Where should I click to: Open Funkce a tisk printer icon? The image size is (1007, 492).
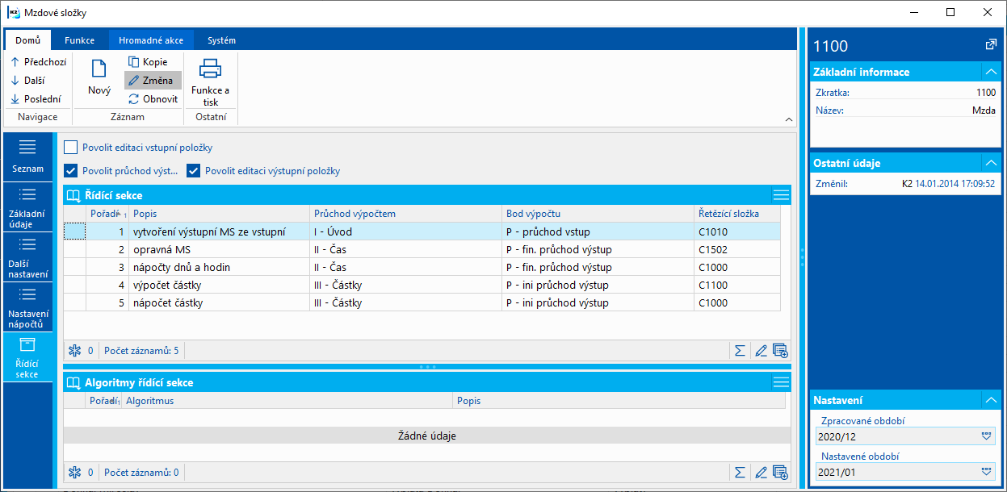point(211,81)
